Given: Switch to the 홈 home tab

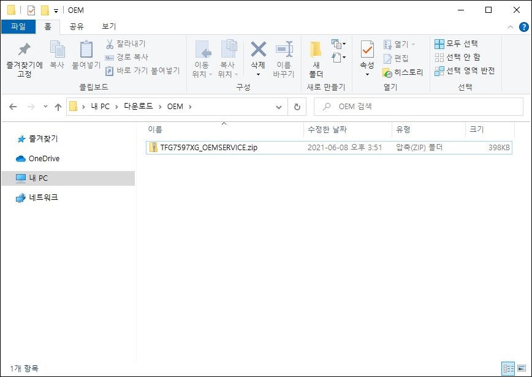Looking at the screenshot, I should (x=48, y=26).
